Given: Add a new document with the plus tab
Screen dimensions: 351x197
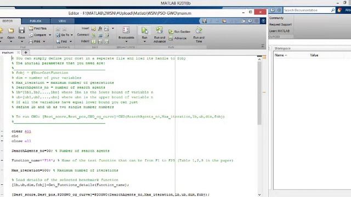Looking at the screenshot, I should pos(26,53).
